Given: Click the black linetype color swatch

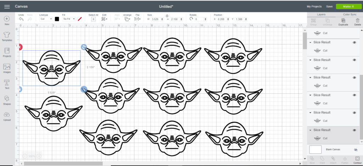Looking at the screenshot, I should (57, 19).
